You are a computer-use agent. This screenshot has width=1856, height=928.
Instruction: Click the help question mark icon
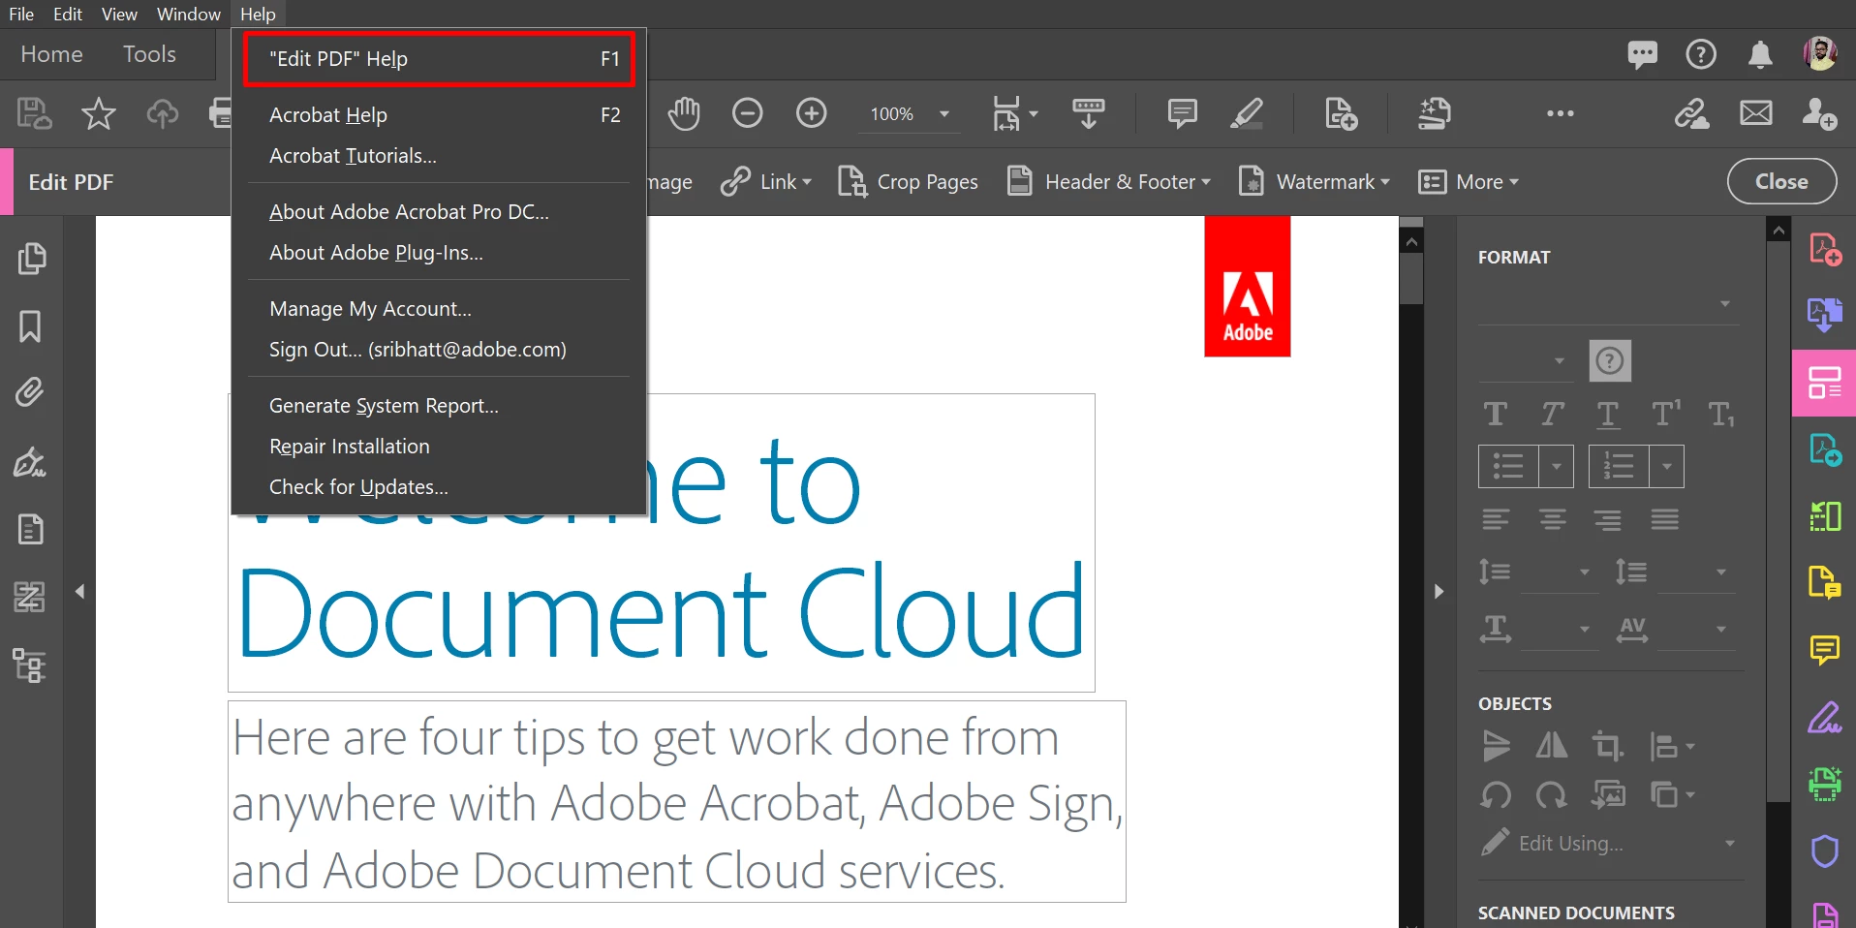pyautogui.click(x=1701, y=54)
